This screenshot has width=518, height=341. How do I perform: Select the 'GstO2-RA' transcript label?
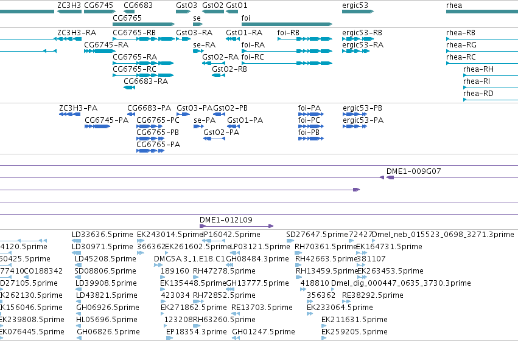tap(220, 57)
